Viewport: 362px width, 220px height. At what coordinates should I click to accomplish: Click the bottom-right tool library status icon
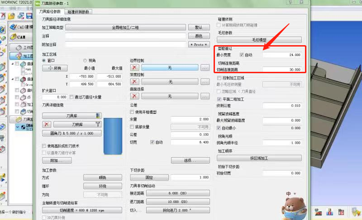[356, 211]
